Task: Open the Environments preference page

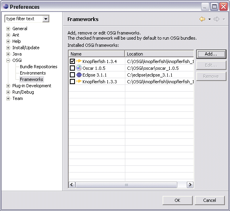Action: [x=33, y=73]
